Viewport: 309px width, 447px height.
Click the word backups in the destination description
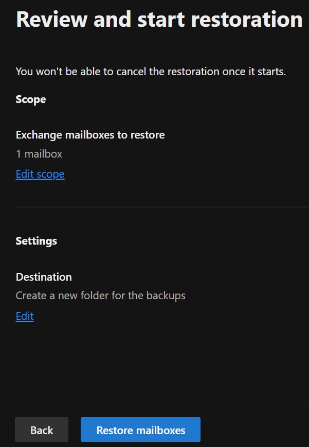pos(166,296)
